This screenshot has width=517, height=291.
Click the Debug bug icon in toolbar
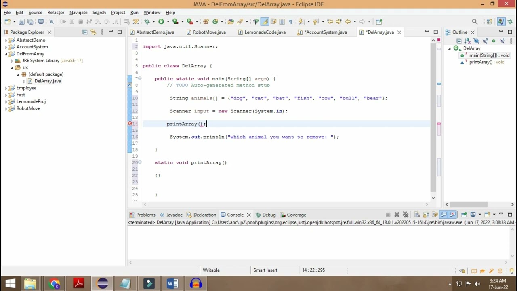(147, 21)
